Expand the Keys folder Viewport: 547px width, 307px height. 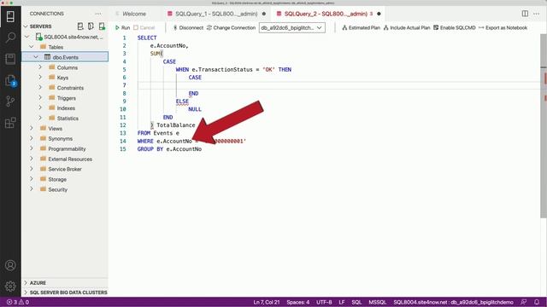click(x=40, y=78)
